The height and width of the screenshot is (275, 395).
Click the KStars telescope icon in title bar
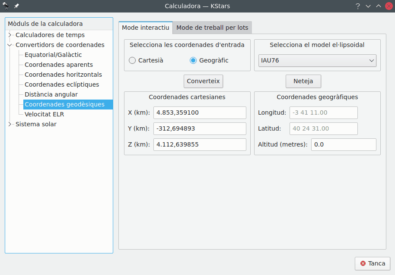[6, 6]
